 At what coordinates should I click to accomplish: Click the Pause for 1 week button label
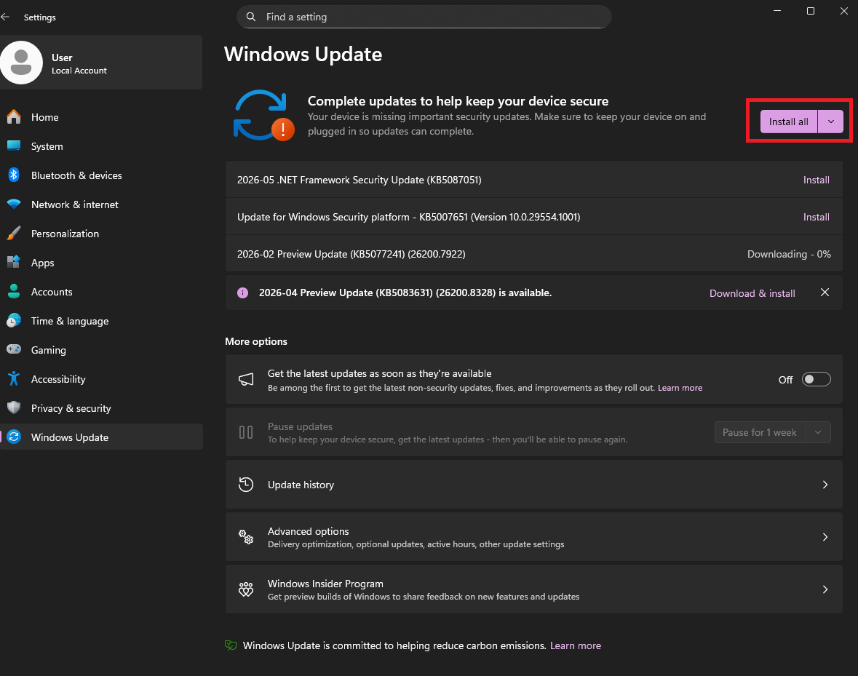point(760,433)
